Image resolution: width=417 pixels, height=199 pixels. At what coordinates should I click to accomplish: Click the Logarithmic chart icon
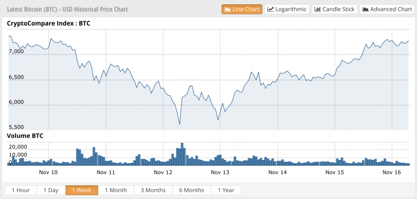pos(271,9)
